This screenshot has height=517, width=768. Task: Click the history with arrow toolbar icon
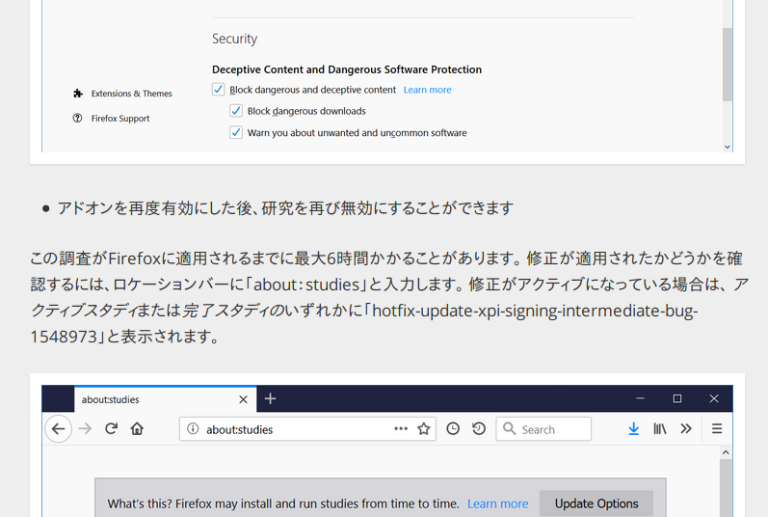479,429
